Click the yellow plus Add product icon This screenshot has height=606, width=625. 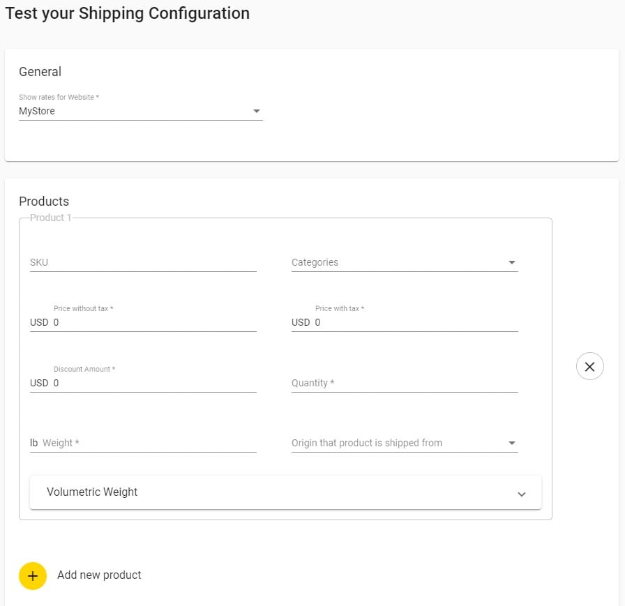click(x=33, y=576)
